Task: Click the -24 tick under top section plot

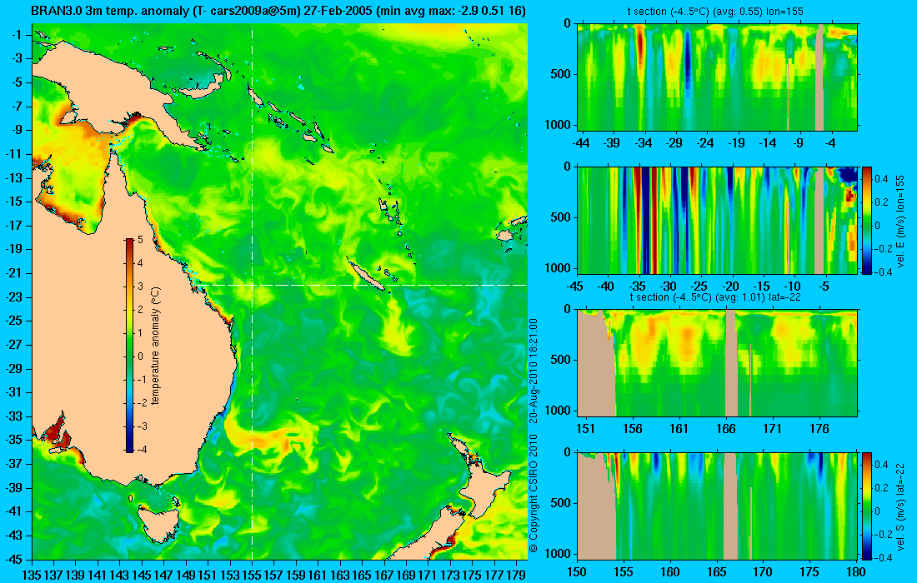Action: coord(705,143)
